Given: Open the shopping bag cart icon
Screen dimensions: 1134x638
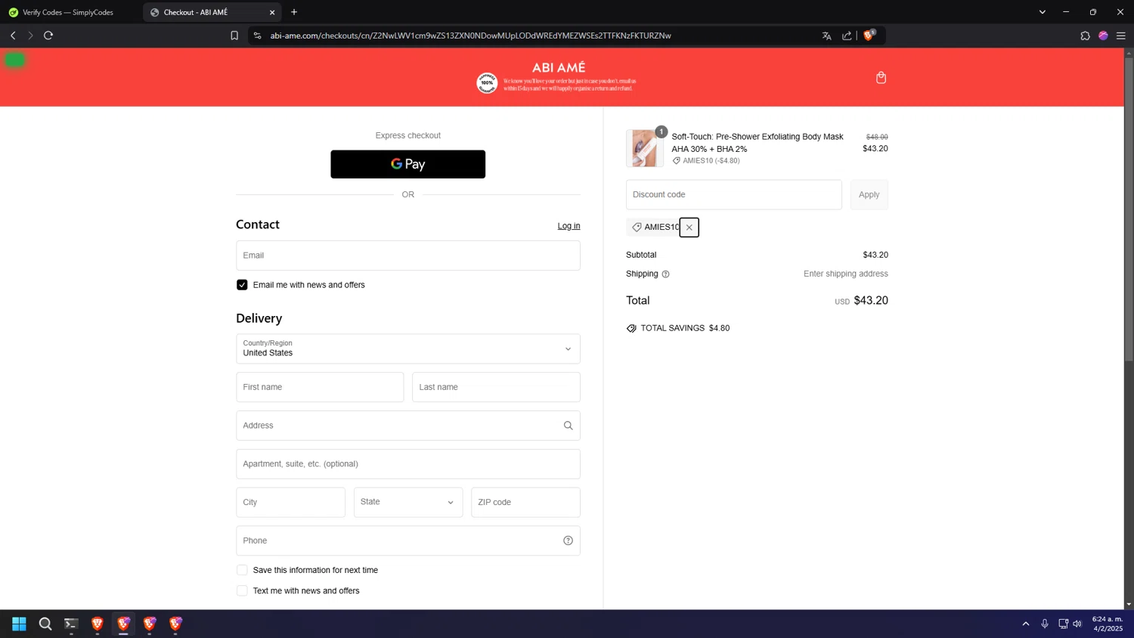Looking at the screenshot, I should (881, 78).
